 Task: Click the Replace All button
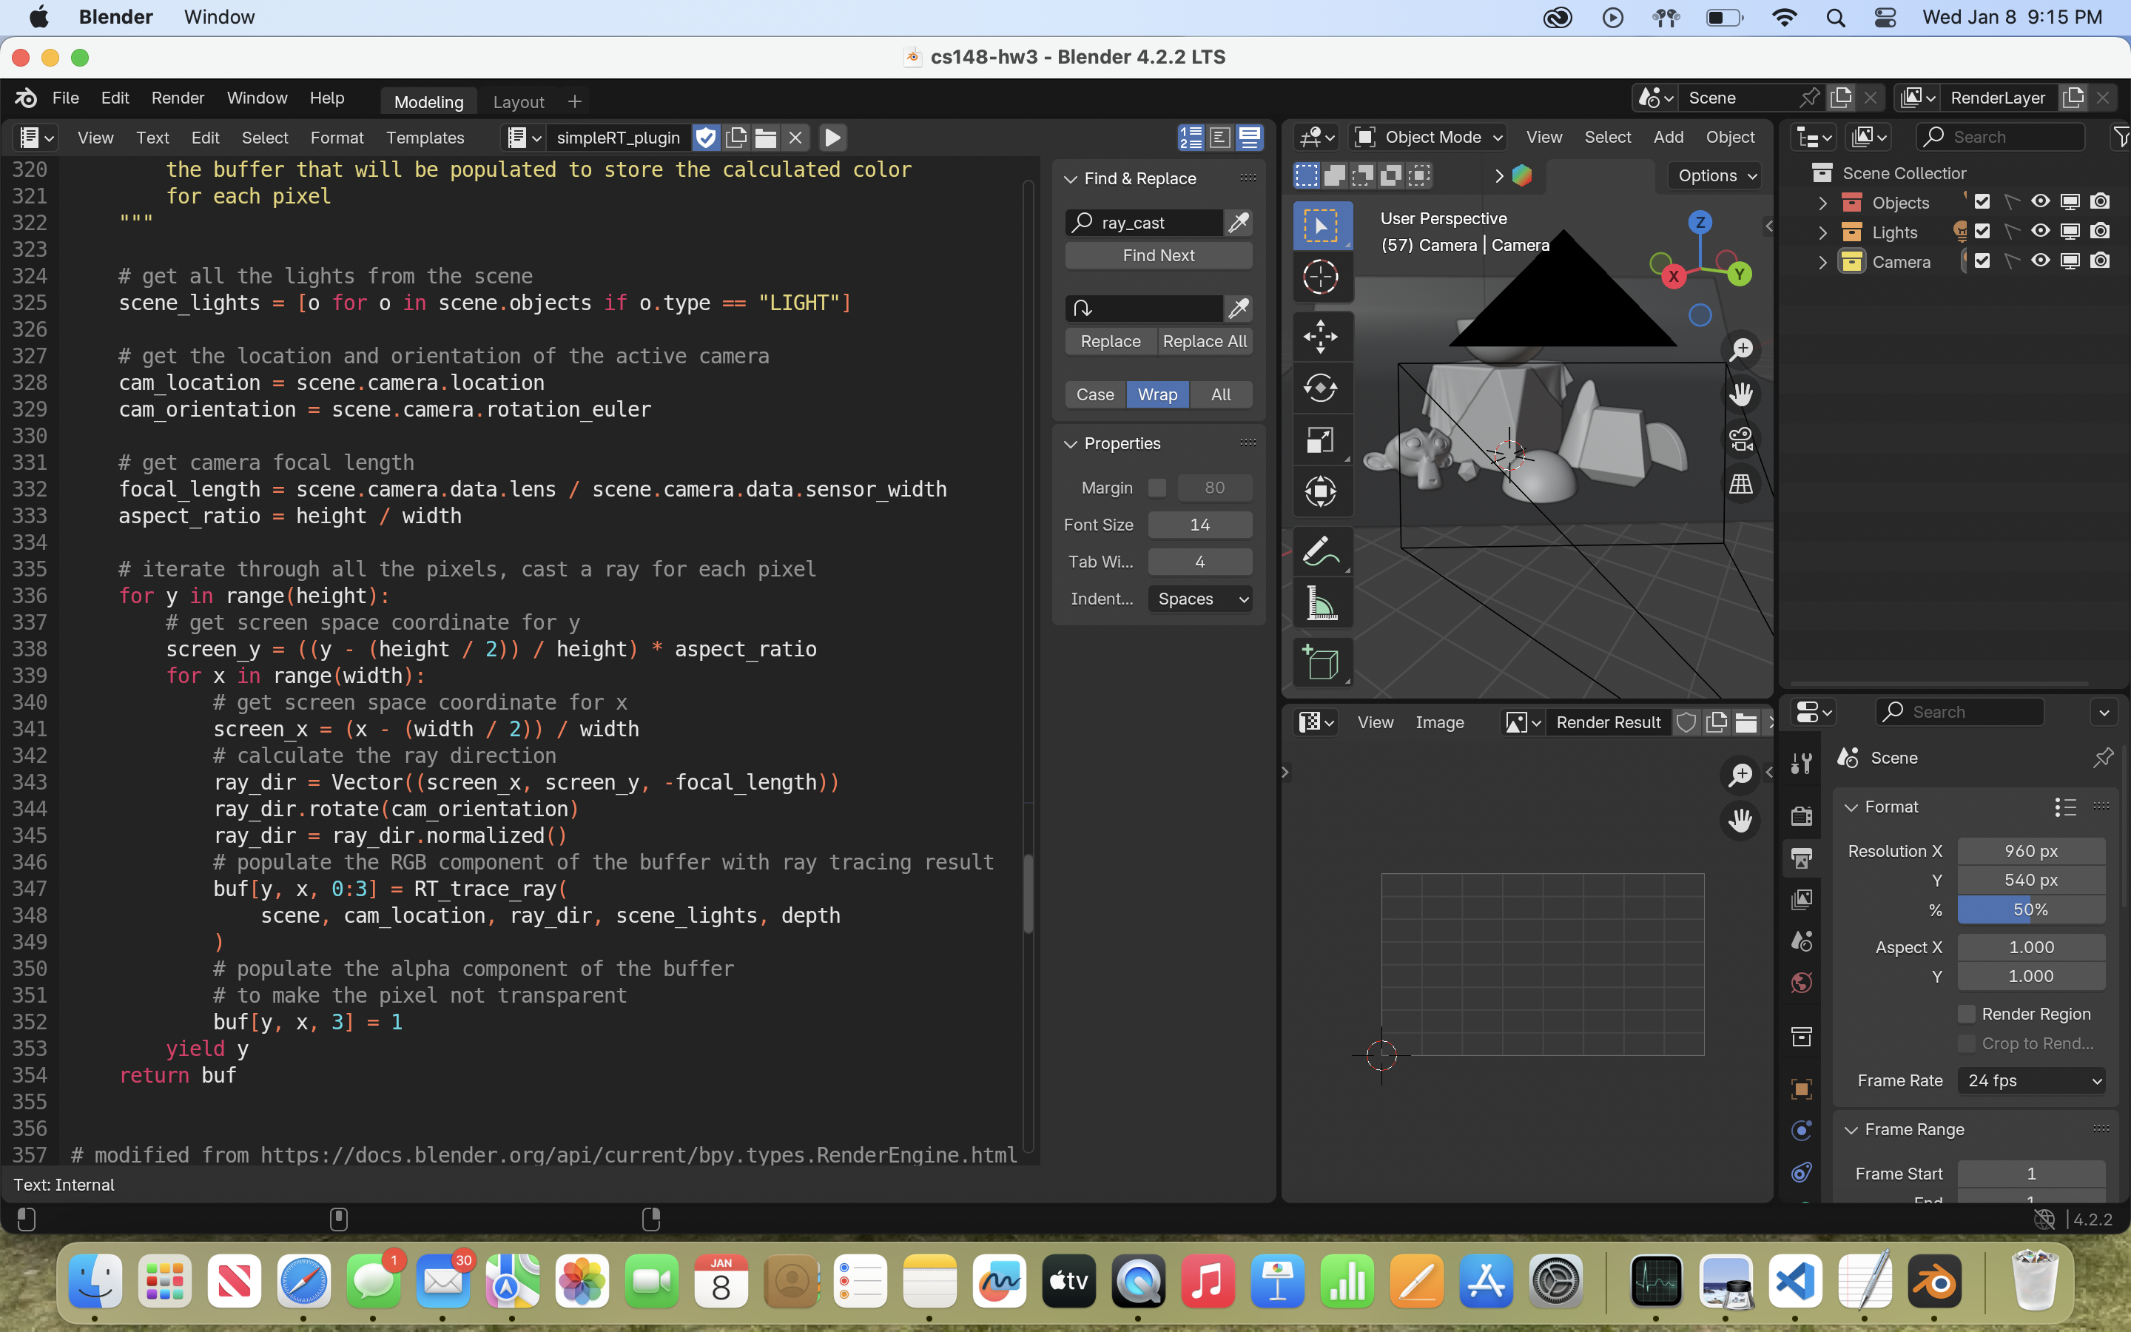pos(1205,342)
